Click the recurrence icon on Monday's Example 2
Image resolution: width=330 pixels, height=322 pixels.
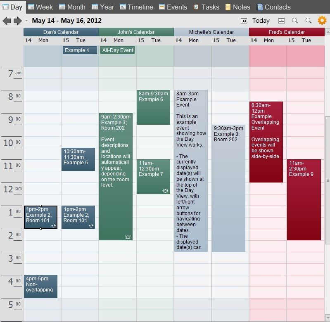[x=53, y=225]
